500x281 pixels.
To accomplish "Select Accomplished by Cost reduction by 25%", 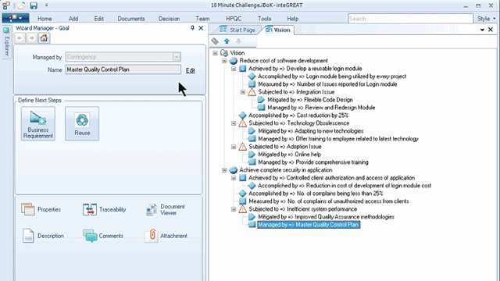I will (298, 116).
